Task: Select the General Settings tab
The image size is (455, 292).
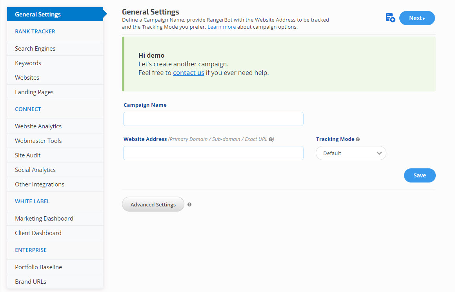Action: tap(38, 15)
